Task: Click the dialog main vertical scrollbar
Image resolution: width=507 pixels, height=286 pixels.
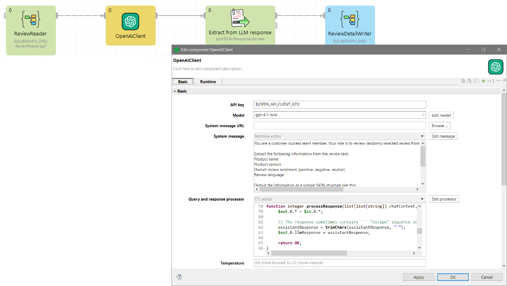Action: click(x=504, y=139)
